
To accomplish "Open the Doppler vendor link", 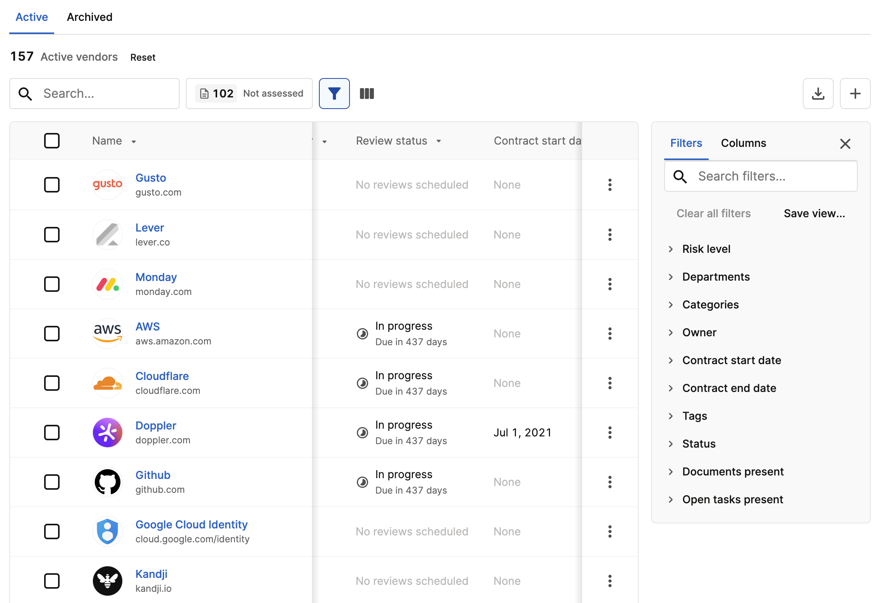I will [156, 426].
